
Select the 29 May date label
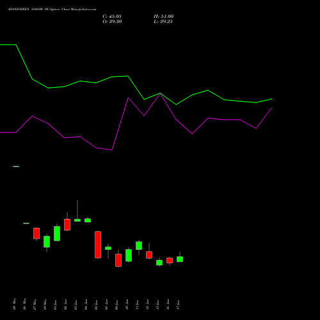(45, 304)
